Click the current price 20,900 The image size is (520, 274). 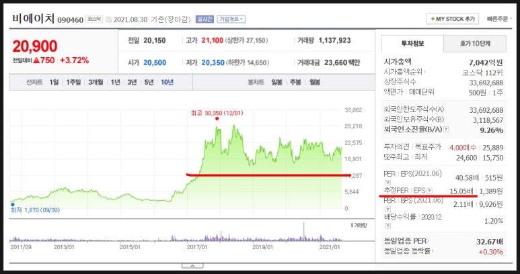[35, 46]
